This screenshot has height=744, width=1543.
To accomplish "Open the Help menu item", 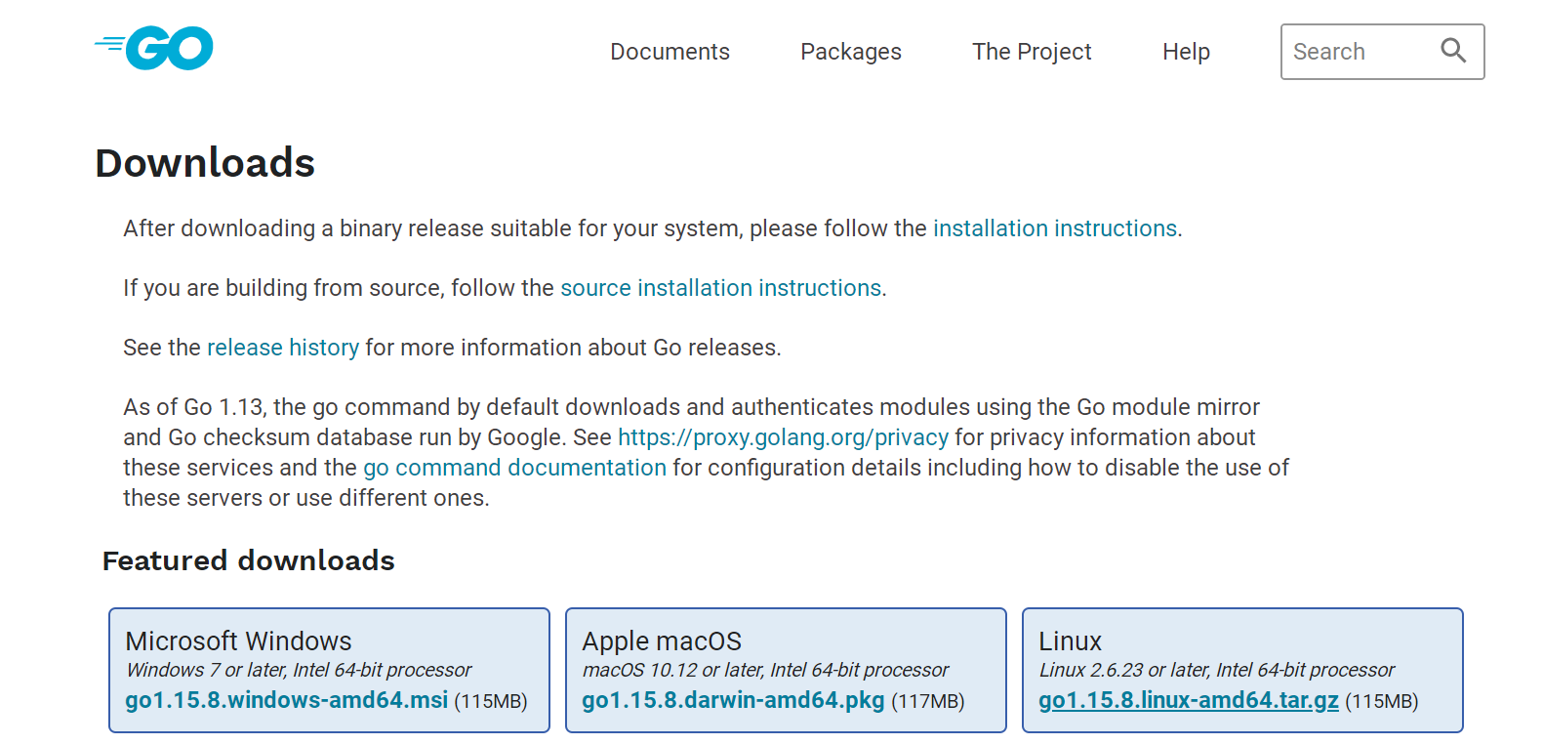I will (1186, 52).
